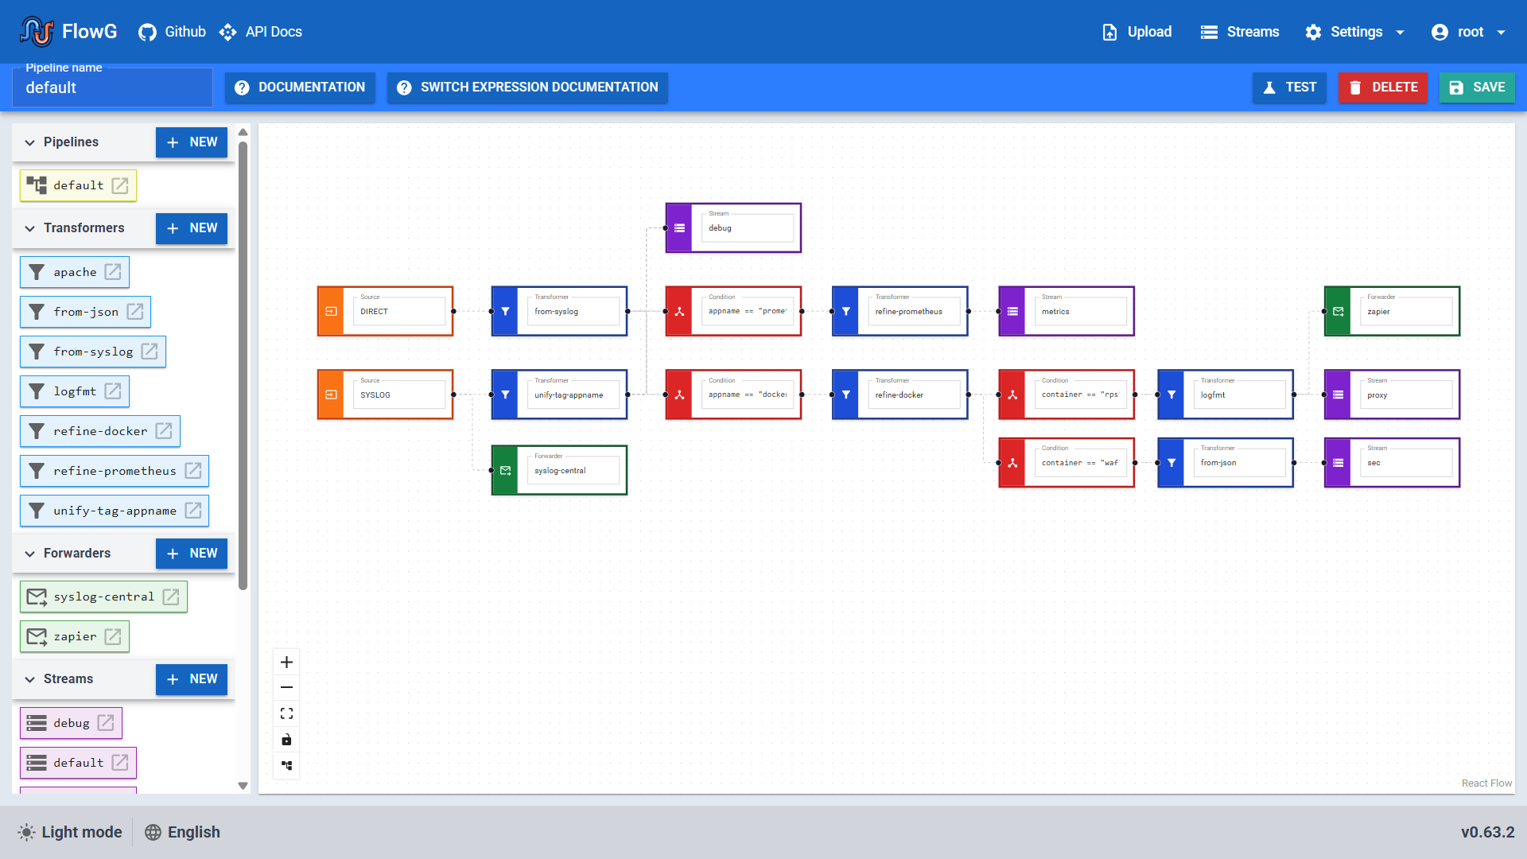Open the root user dropdown
The image size is (1527, 859).
pos(1469,32)
